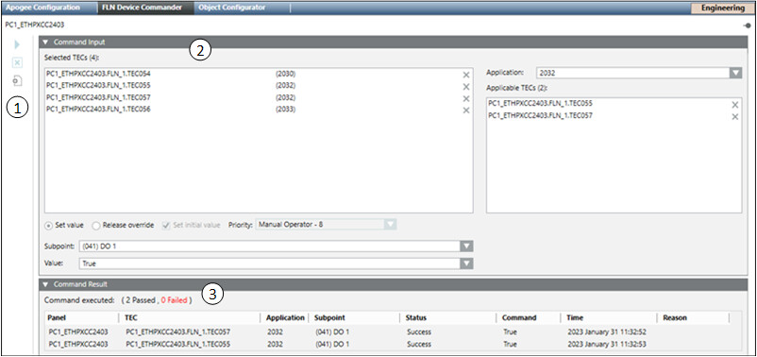This screenshot has width=757, height=357.
Task: Click the 11:32:53 time cell
Action: tap(607, 345)
